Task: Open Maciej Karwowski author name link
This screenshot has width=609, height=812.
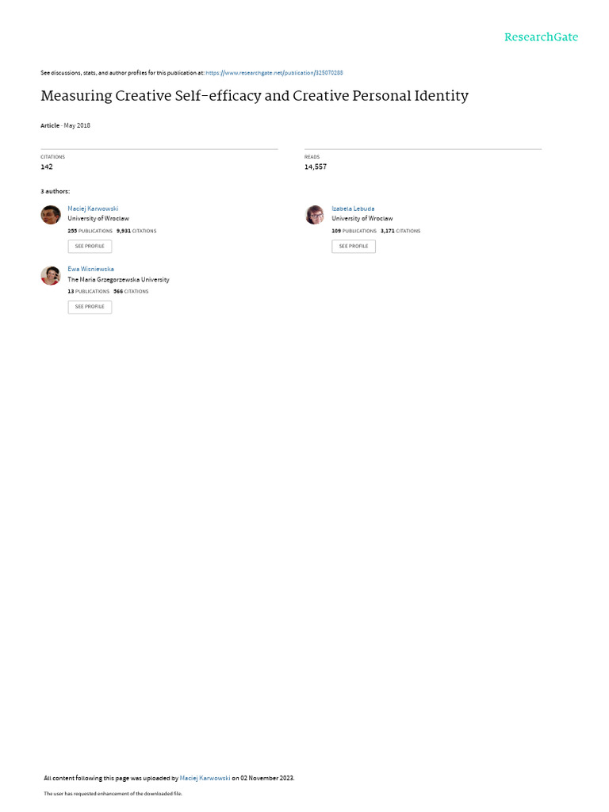Action: point(93,209)
